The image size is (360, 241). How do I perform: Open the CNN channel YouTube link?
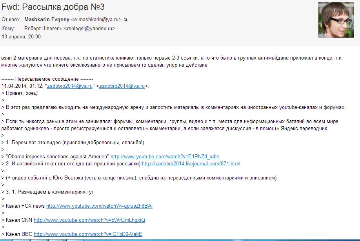(x=89, y=220)
